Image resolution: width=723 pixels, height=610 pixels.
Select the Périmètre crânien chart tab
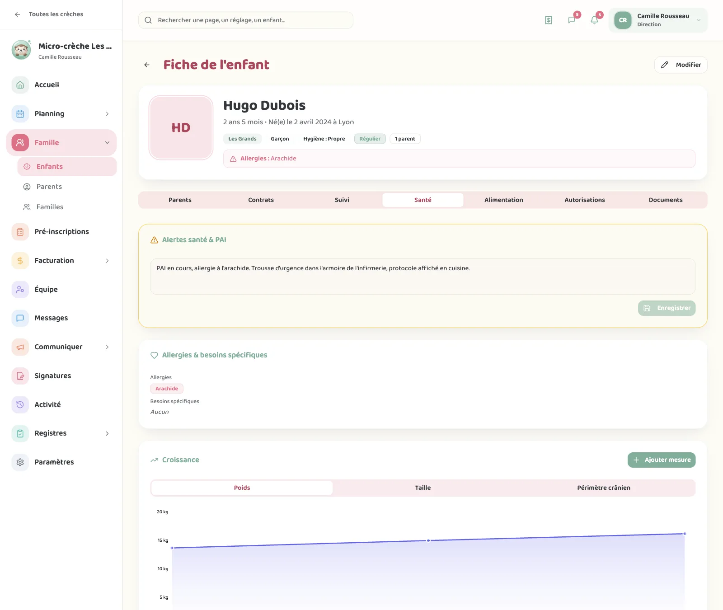[604, 488]
